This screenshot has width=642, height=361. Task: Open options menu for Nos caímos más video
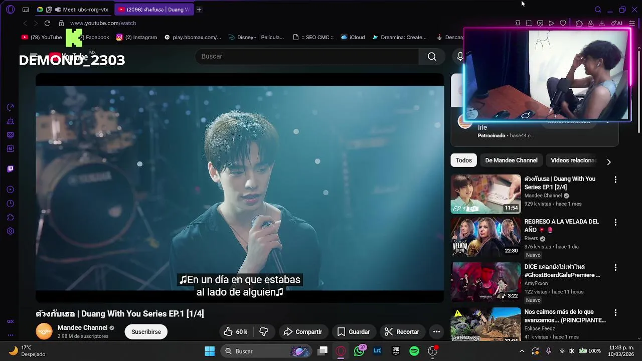(615, 313)
